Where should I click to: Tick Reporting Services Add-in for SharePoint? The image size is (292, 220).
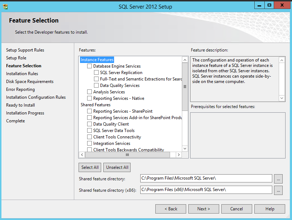pos(89,118)
